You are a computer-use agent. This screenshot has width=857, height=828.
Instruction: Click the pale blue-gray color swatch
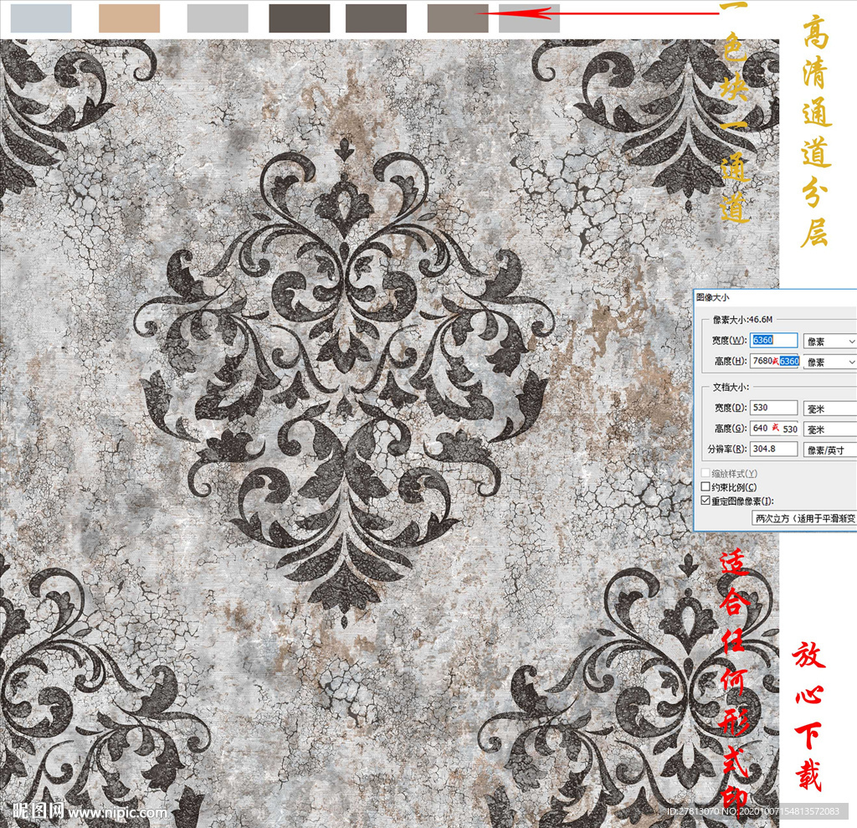[x=41, y=18]
